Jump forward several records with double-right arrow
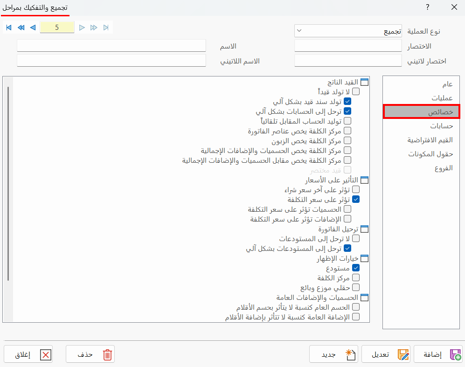465x367 pixels. pos(94,28)
